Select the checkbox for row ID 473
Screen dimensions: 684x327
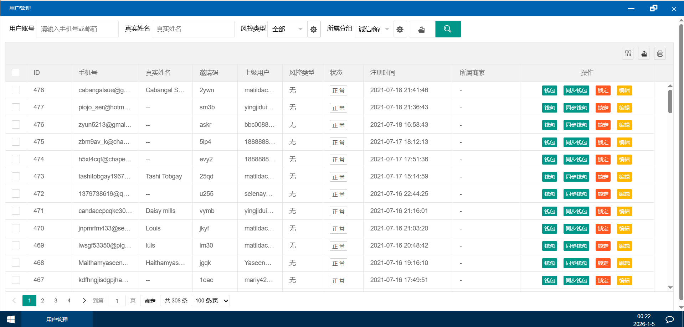click(x=16, y=176)
